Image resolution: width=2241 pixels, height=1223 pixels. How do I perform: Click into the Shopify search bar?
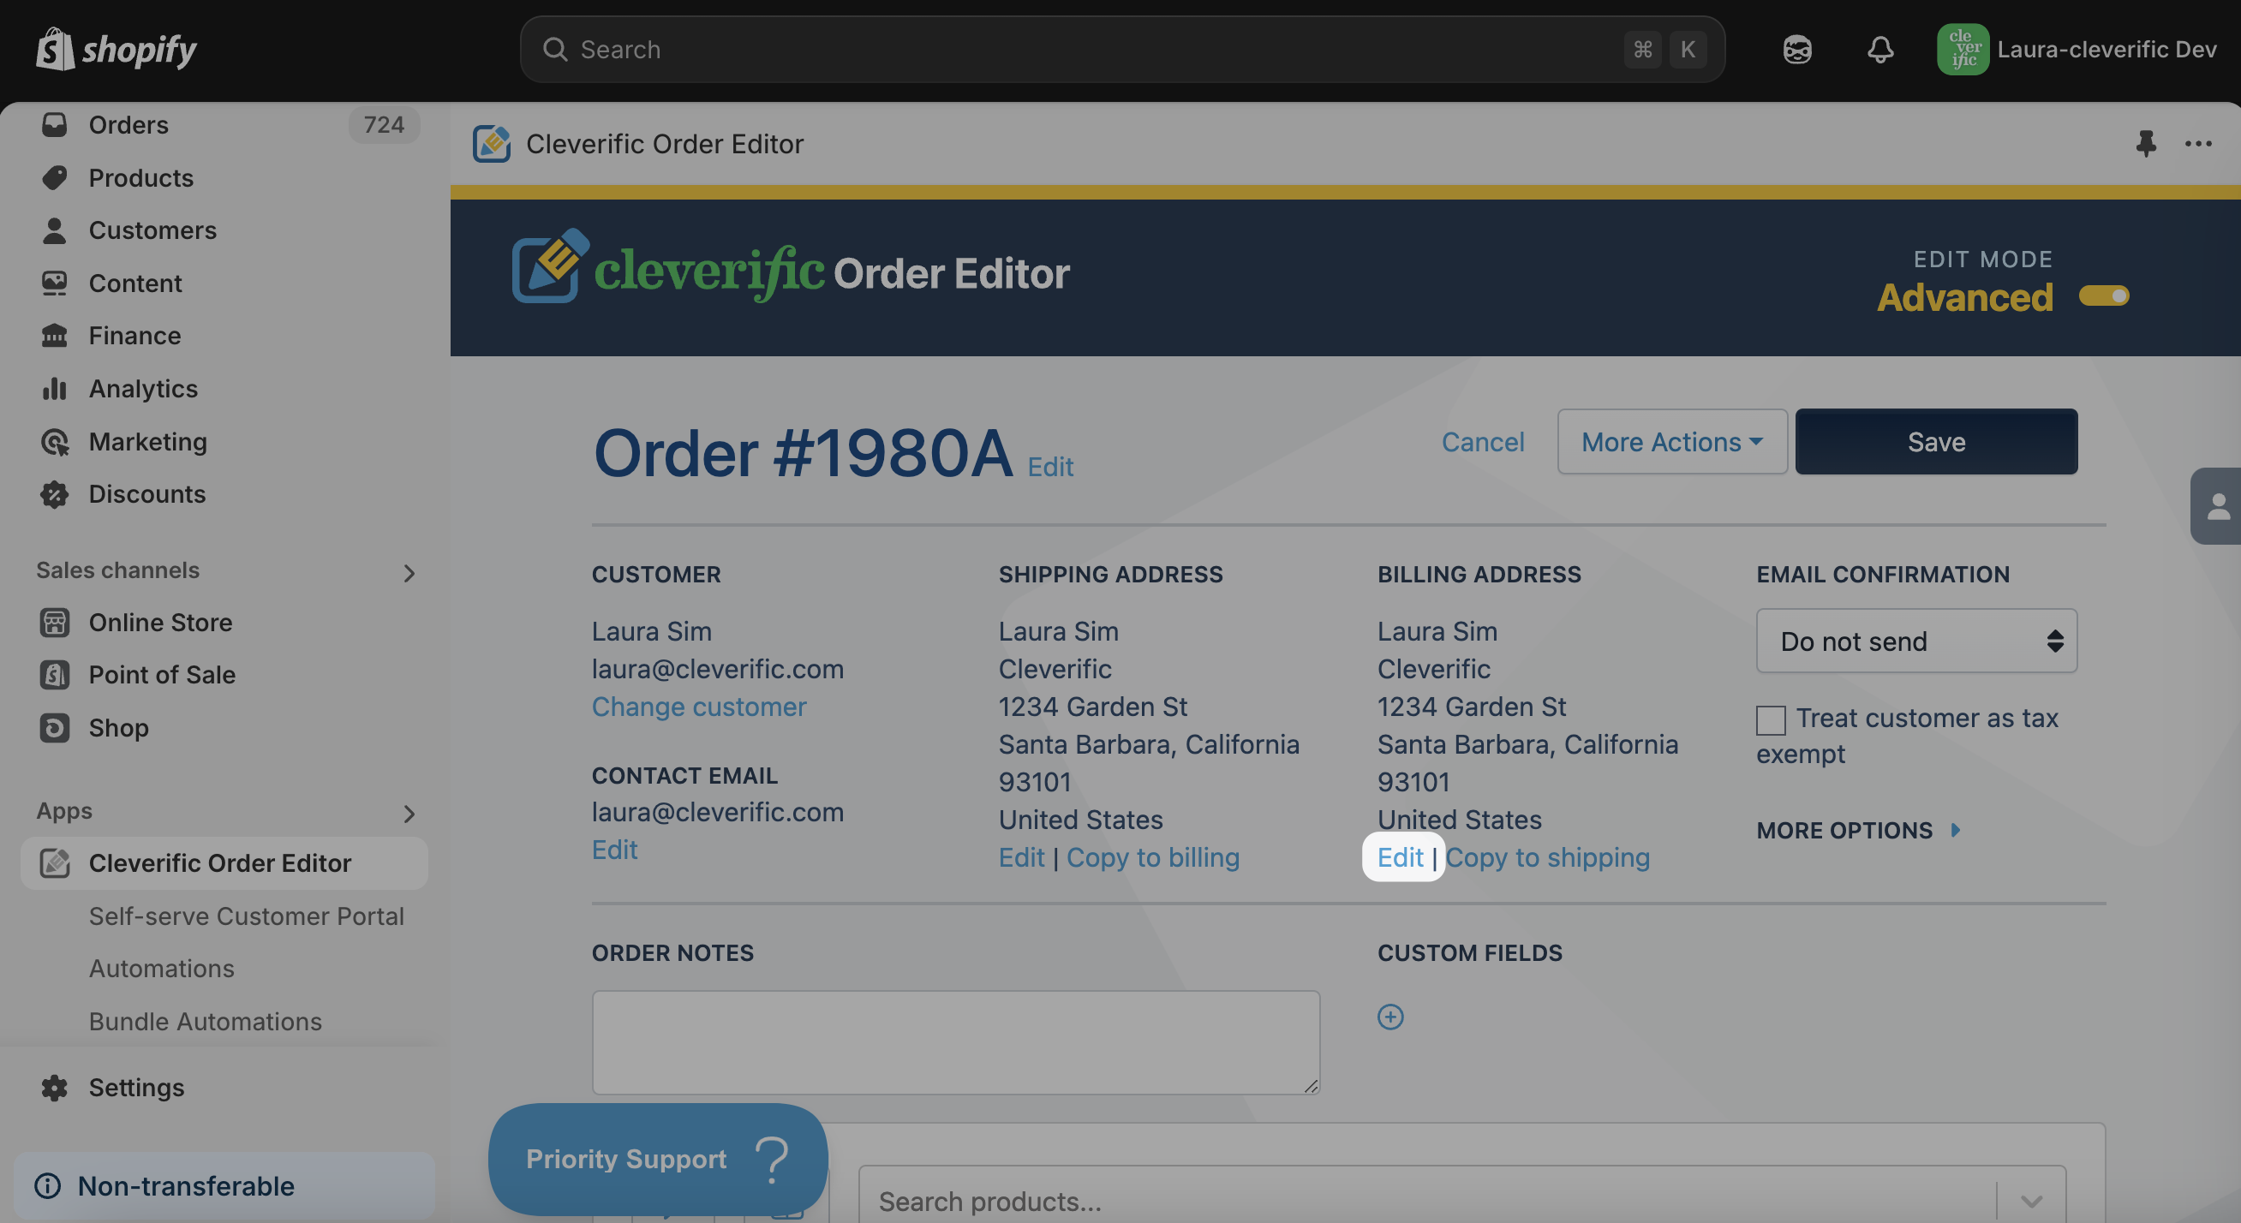(1122, 50)
